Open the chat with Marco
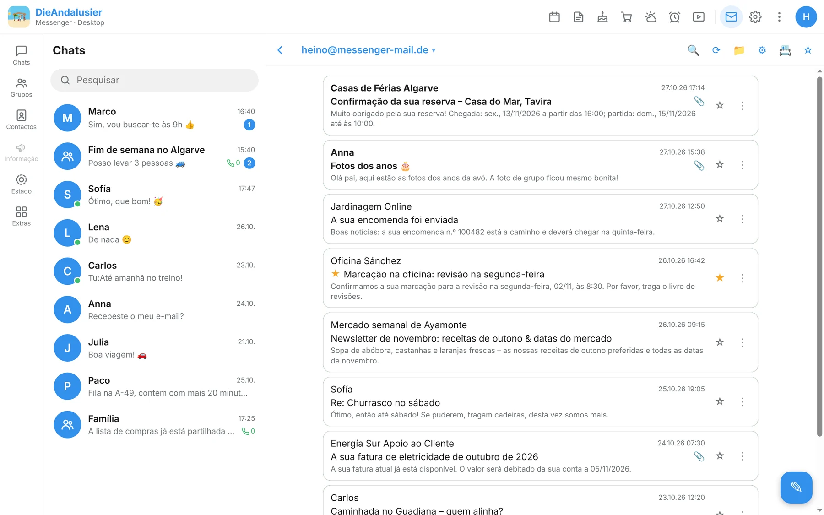Image resolution: width=824 pixels, height=515 pixels. click(x=154, y=118)
